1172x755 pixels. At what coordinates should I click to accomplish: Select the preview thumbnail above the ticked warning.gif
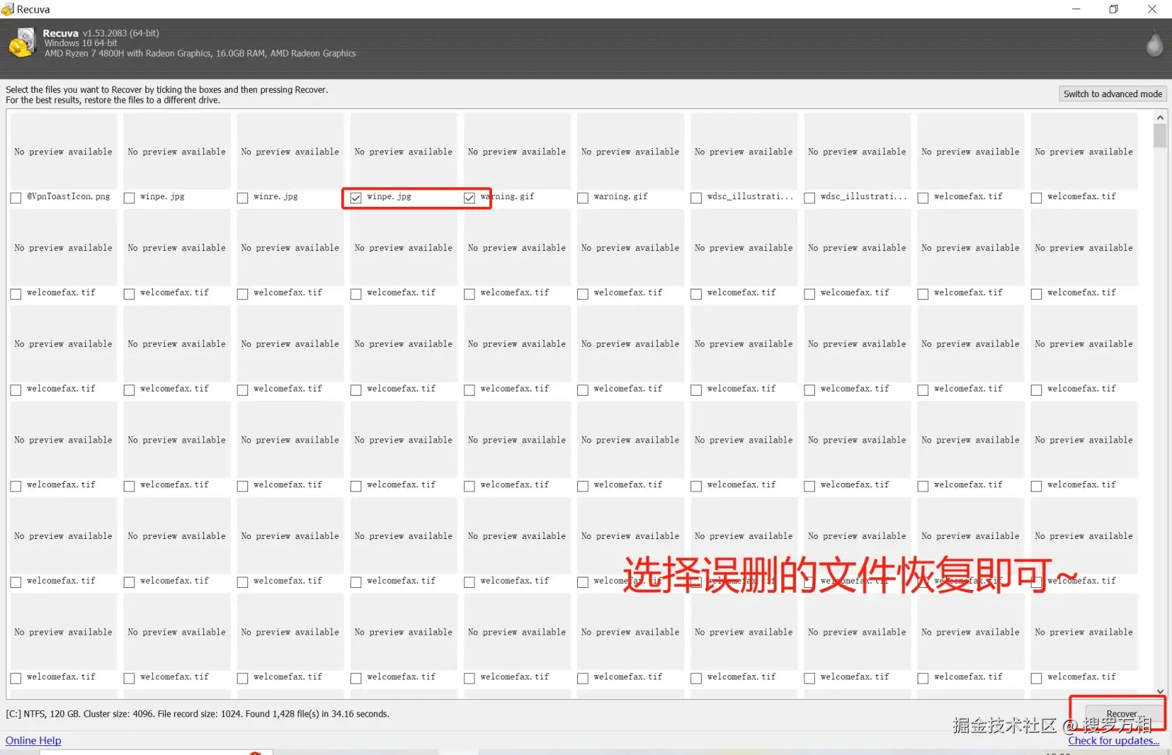517,151
